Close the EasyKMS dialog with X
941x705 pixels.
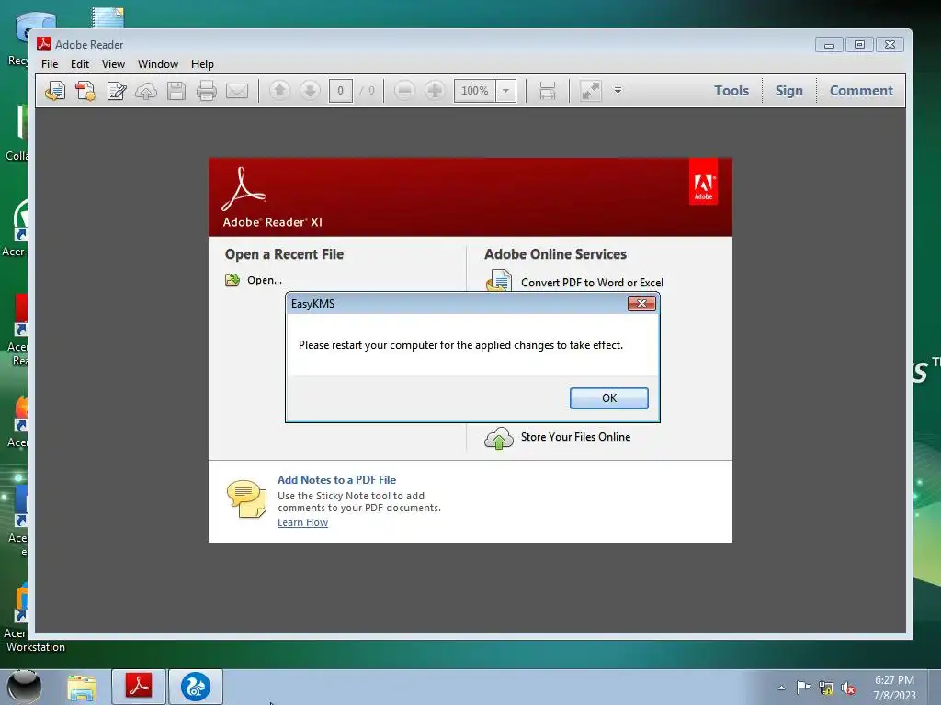(641, 303)
